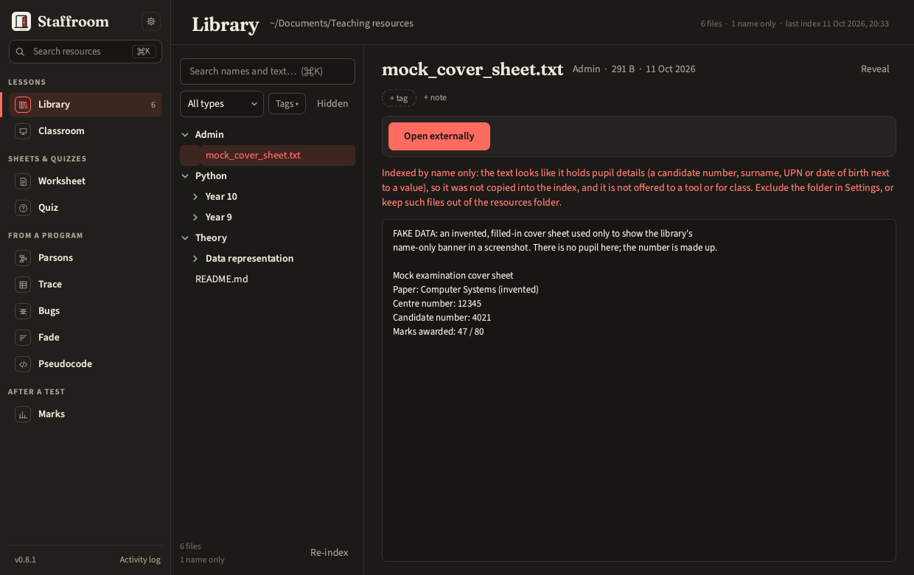Open the Parsons tool
The image size is (914, 575).
[86, 258]
